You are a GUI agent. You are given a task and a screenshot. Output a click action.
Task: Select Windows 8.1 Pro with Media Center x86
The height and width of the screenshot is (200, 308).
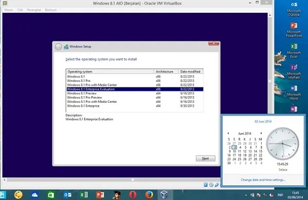coord(134,85)
